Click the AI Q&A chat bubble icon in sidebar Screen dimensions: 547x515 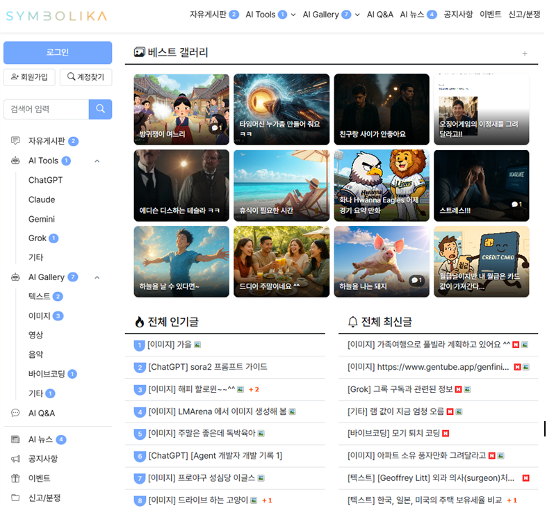click(15, 413)
